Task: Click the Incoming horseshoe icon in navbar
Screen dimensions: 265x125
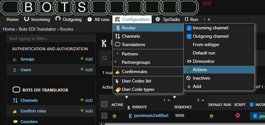Action: 27,19
